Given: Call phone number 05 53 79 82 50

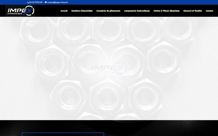Looking at the screenshot, I should 36,2.
